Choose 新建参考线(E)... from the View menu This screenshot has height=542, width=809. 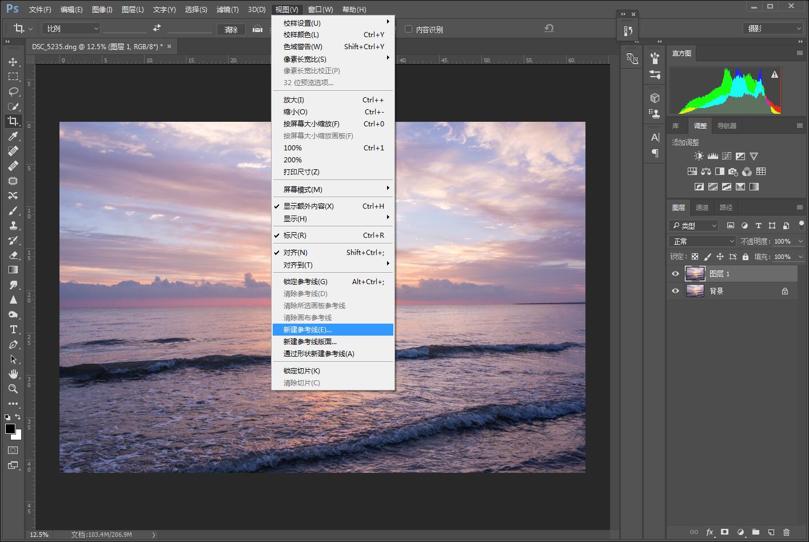point(333,330)
